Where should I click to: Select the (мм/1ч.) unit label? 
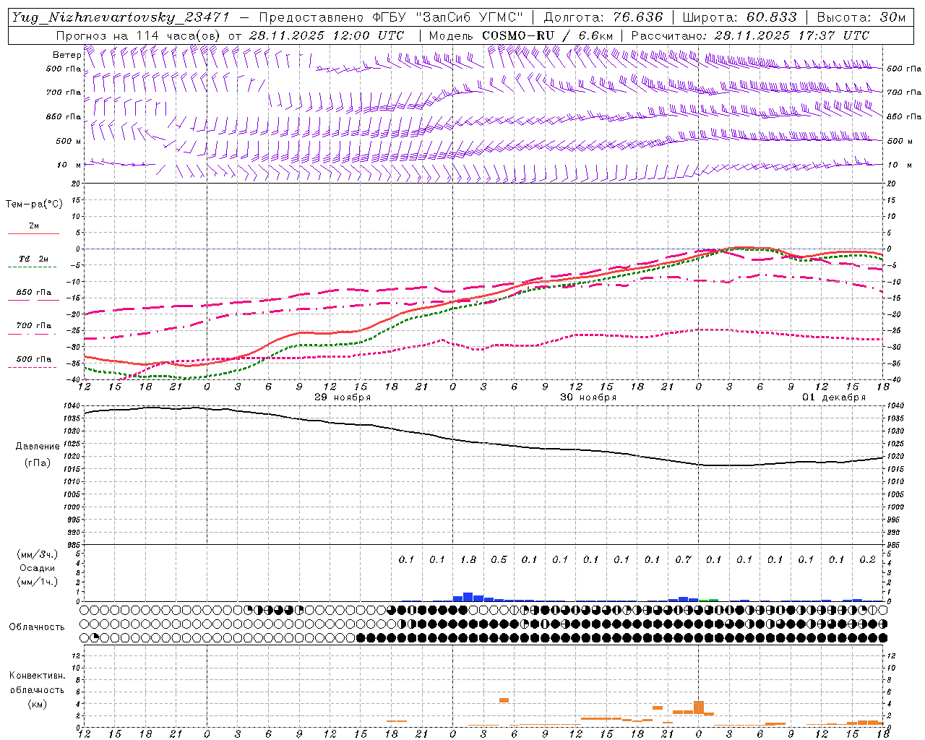pyautogui.click(x=38, y=582)
